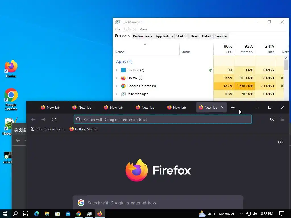Open network status tray icon
This screenshot has width=291, height=218.
click(248, 214)
